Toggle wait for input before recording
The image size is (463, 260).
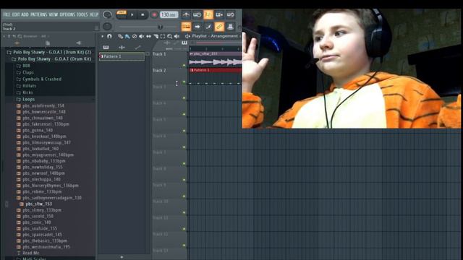coord(197,14)
